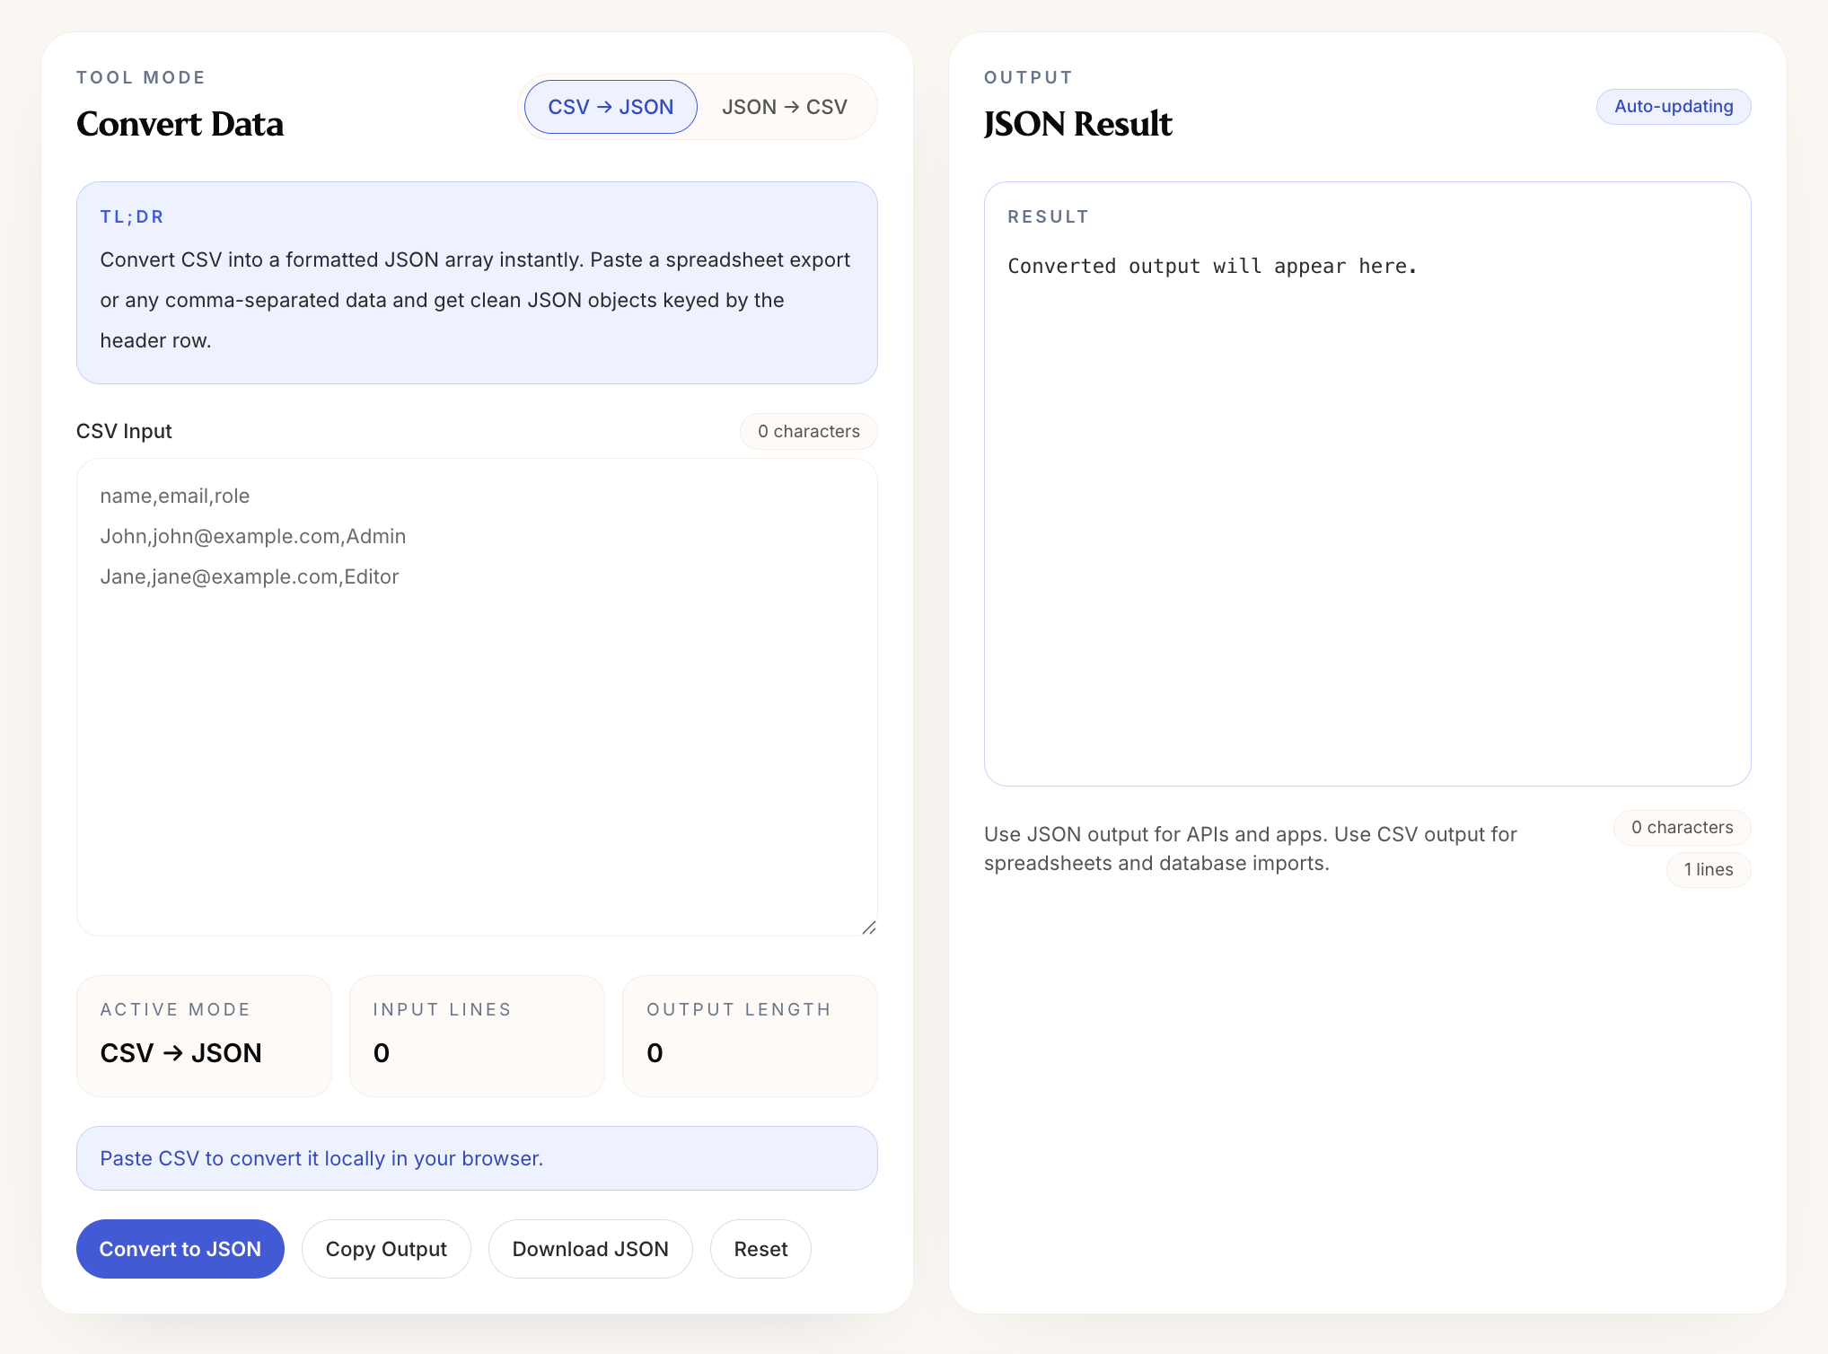This screenshot has width=1828, height=1354.
Task: Click the 'Use JSON output for APIs' hint text
Action: [1251, 848]
